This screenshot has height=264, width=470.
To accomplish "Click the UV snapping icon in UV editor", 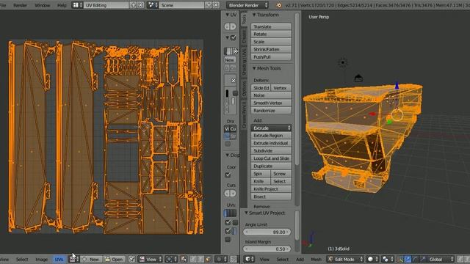I will [233, 259].
